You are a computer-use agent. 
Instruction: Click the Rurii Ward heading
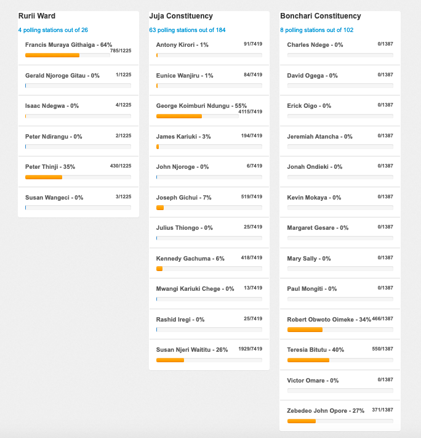[x=37, y=16]
